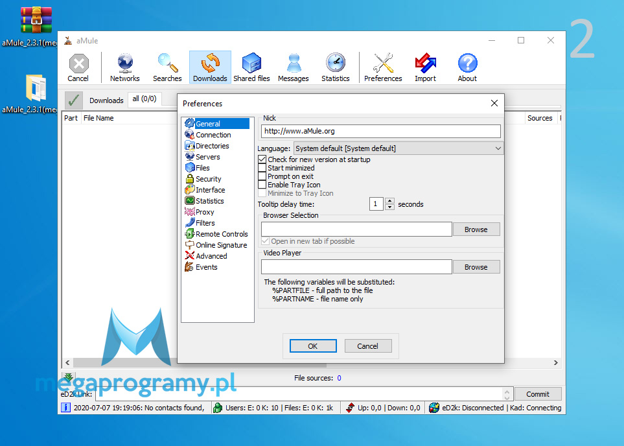Click the Cancel toolbar icon in aMule
Image resolution: width=624 pixels, height=446 pixels.
78,67
